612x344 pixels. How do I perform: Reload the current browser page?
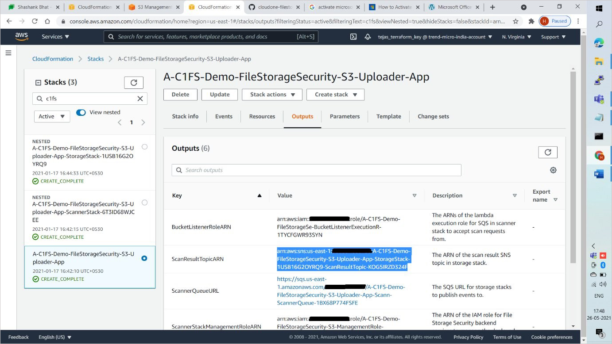click(x=35, y=21)
